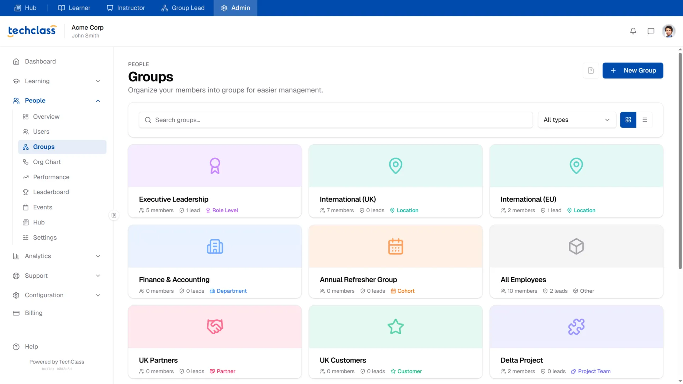
Task: Click the New Group button
Action: click(x=633, y=70)
